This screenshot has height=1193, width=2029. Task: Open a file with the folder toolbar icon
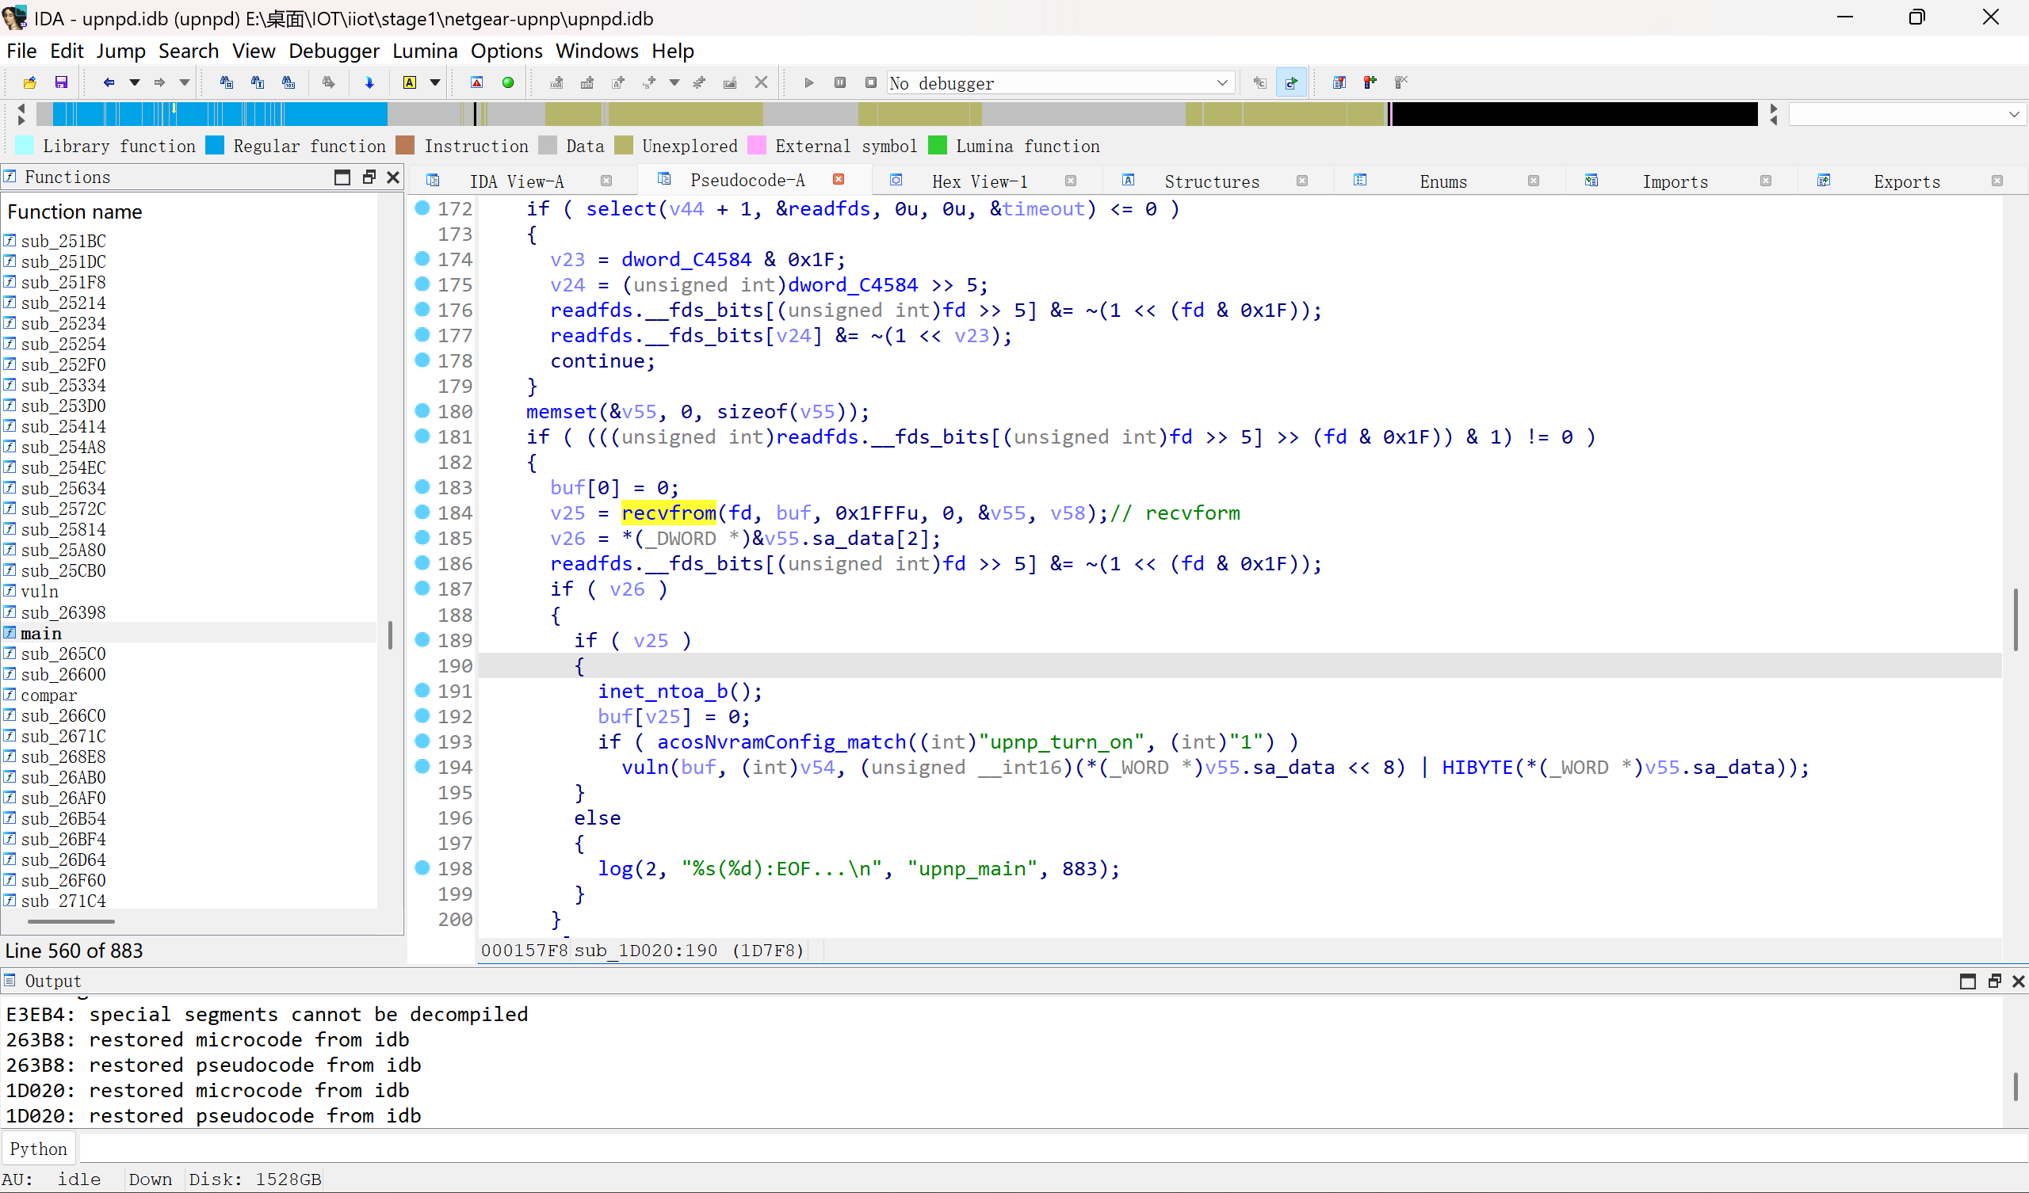[x=30, y=82]
